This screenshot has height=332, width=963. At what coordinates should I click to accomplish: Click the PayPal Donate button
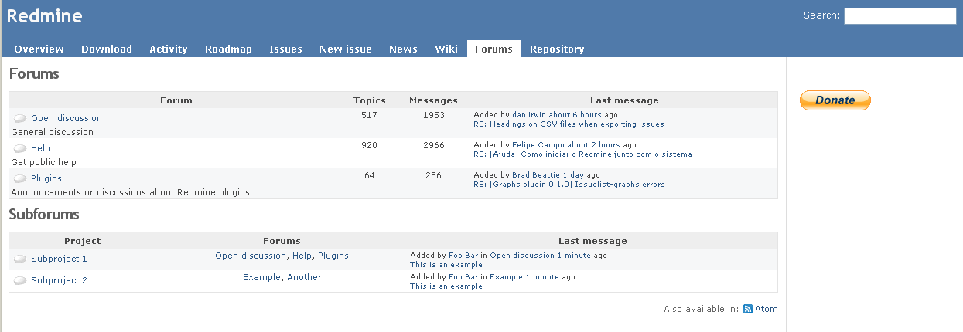(x=835, y=100)
